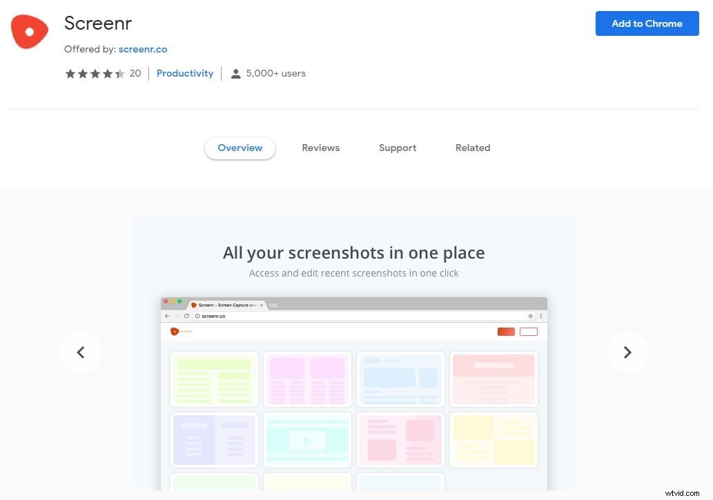
Task: Advance the carousel with the right arrow
Action: [627, 352]
